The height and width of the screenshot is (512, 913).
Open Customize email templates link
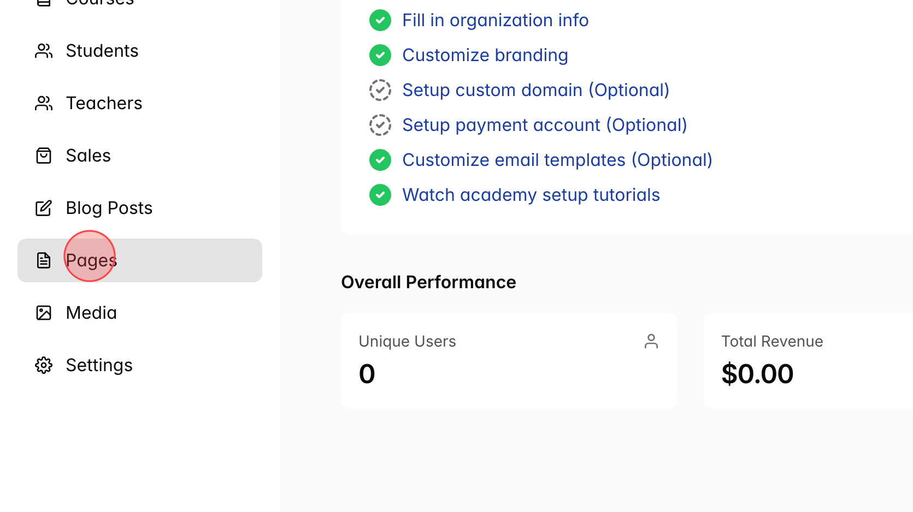tap(557, 160)
